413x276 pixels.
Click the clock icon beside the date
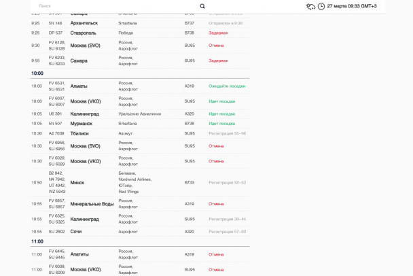321,6
